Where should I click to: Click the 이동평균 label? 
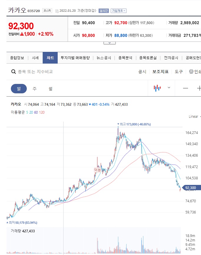click(18, 112)
